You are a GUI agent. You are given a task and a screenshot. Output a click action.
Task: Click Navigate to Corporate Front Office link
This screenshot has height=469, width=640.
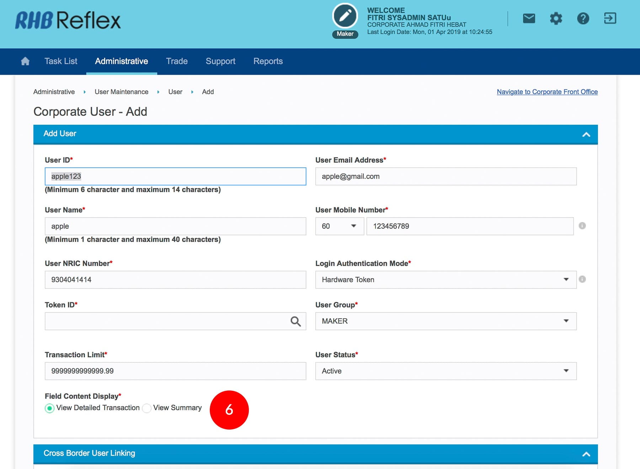[547, 92]
